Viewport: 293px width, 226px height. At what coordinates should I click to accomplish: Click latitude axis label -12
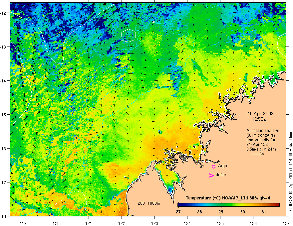coord(3,13)
